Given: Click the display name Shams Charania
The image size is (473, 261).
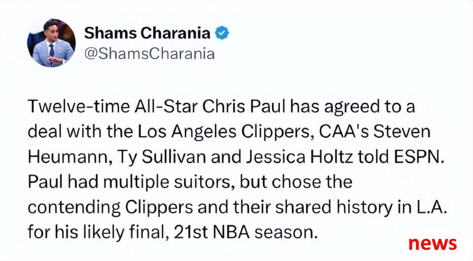Looking at the screenshot, I should 147,33.
